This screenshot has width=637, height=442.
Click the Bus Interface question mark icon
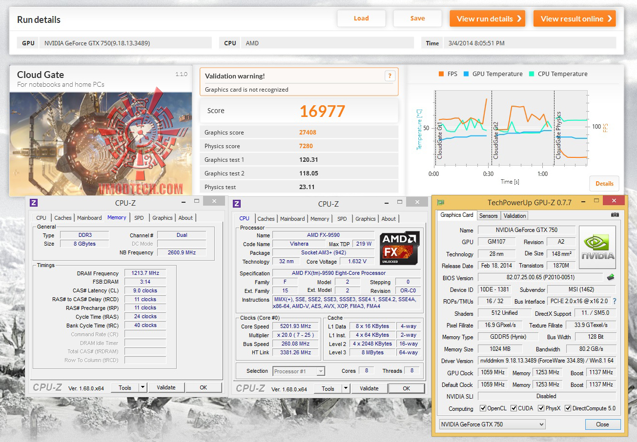(614, 301)
